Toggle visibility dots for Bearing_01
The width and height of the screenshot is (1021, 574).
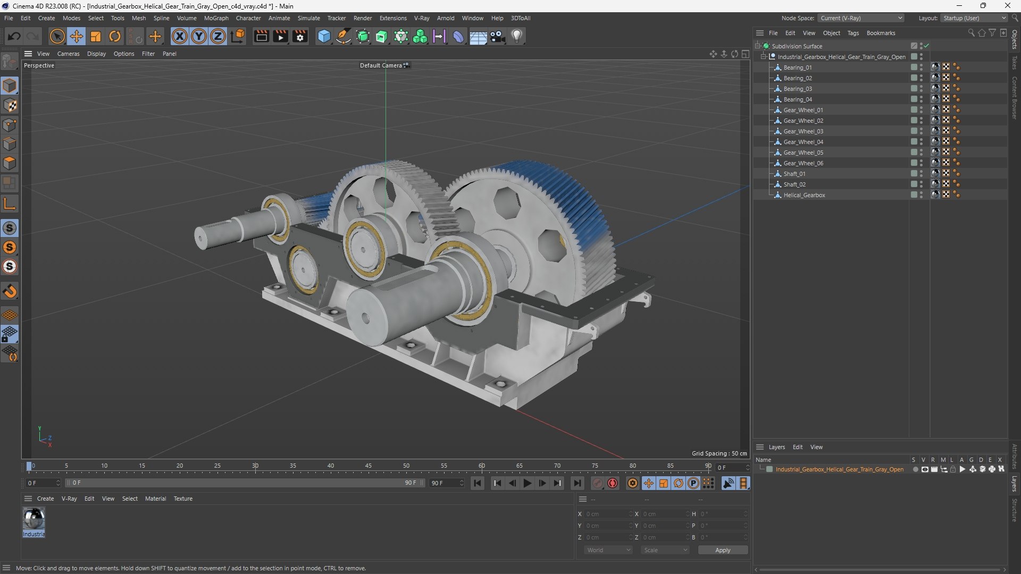[x=921, y=67]
